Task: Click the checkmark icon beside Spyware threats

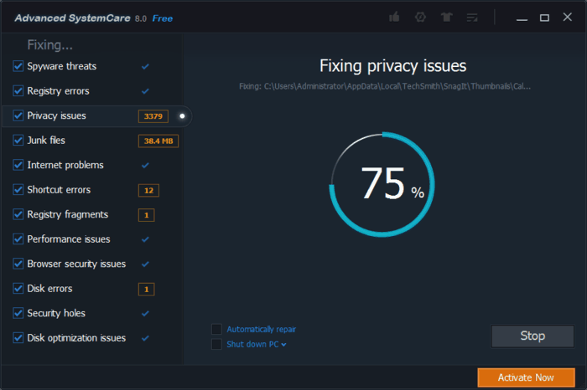Action: [x=145, y=66]
